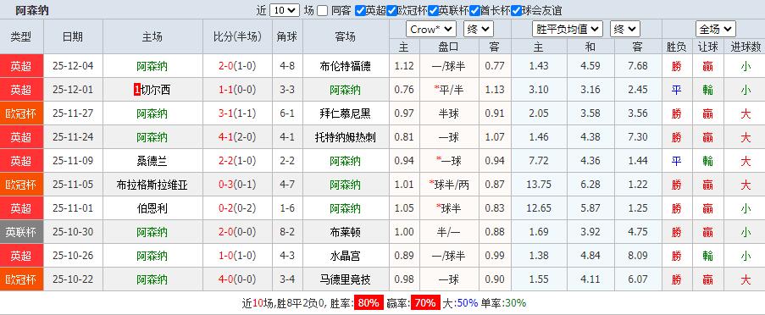Click the handicap cell 一/球半 on 25-12-04
The width and height of the screenshot is (765, 315).
(449, 66)
